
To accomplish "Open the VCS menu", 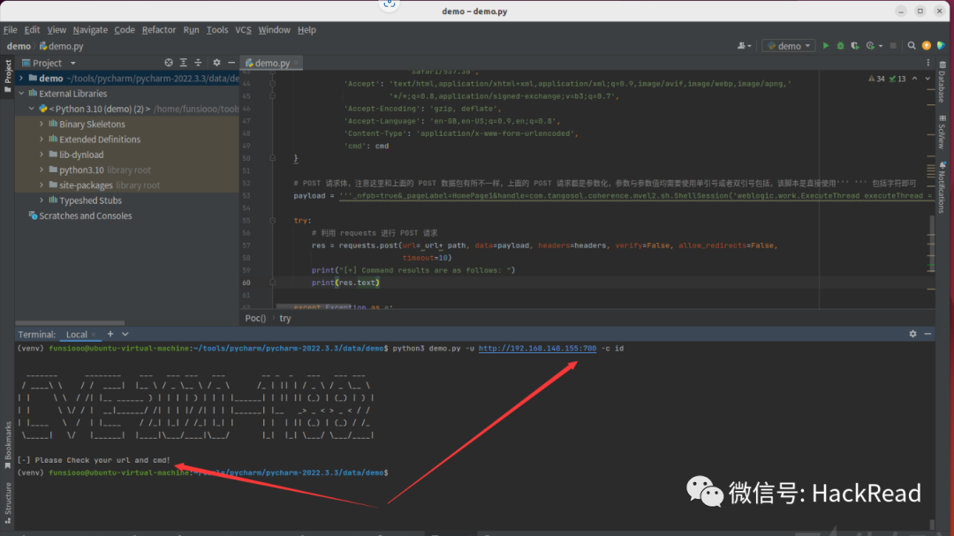I will 243,29.
